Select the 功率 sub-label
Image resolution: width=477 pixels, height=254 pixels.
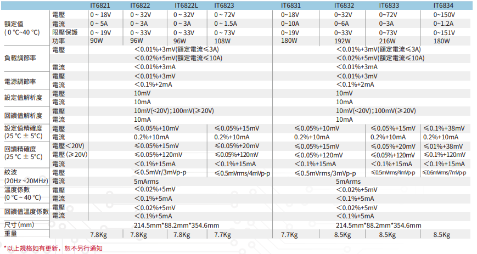coord(58,41)
